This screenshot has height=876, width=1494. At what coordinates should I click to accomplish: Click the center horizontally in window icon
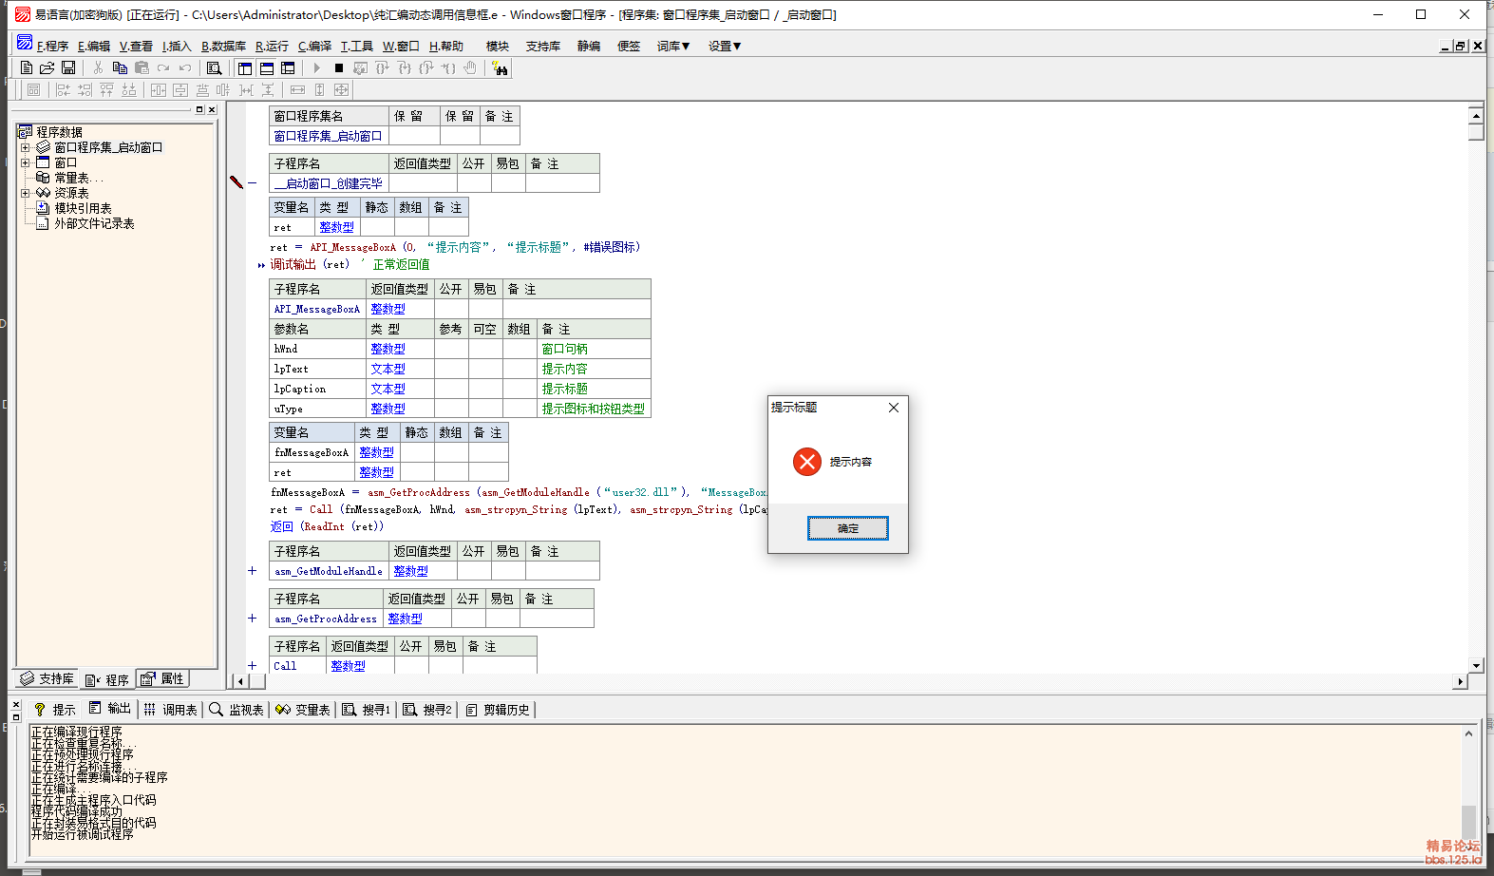click(158, 89)
